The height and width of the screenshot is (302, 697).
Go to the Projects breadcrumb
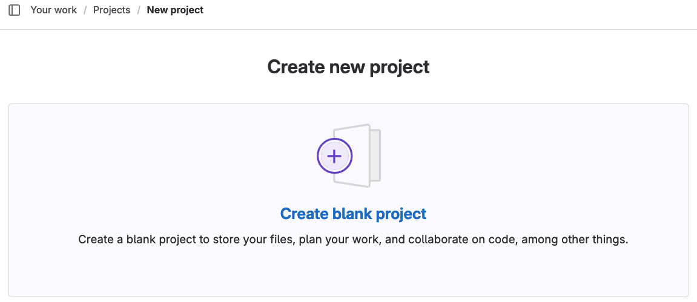coord(111,10)
